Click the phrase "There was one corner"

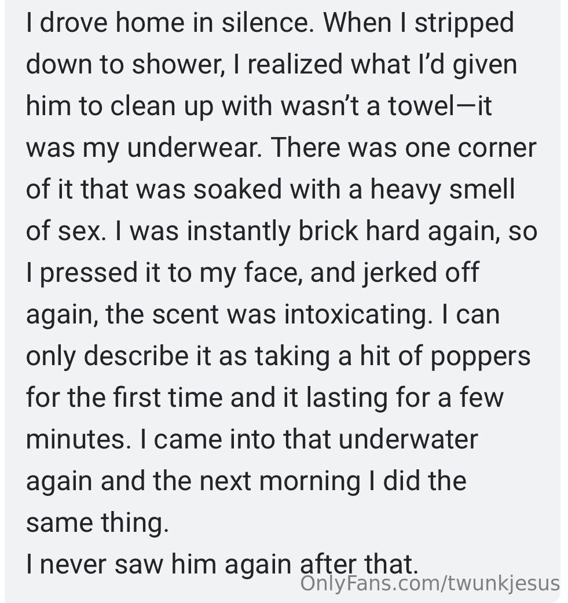click(x=404, y=148)
